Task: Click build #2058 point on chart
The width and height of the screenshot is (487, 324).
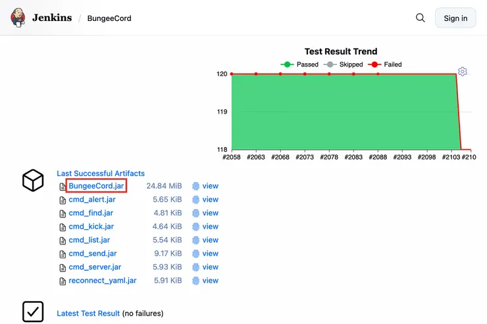Action: coord(232,74)
